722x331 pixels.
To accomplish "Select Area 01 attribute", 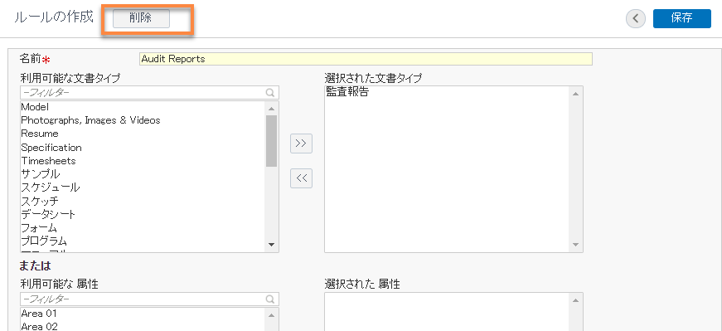I will point(143,314).
